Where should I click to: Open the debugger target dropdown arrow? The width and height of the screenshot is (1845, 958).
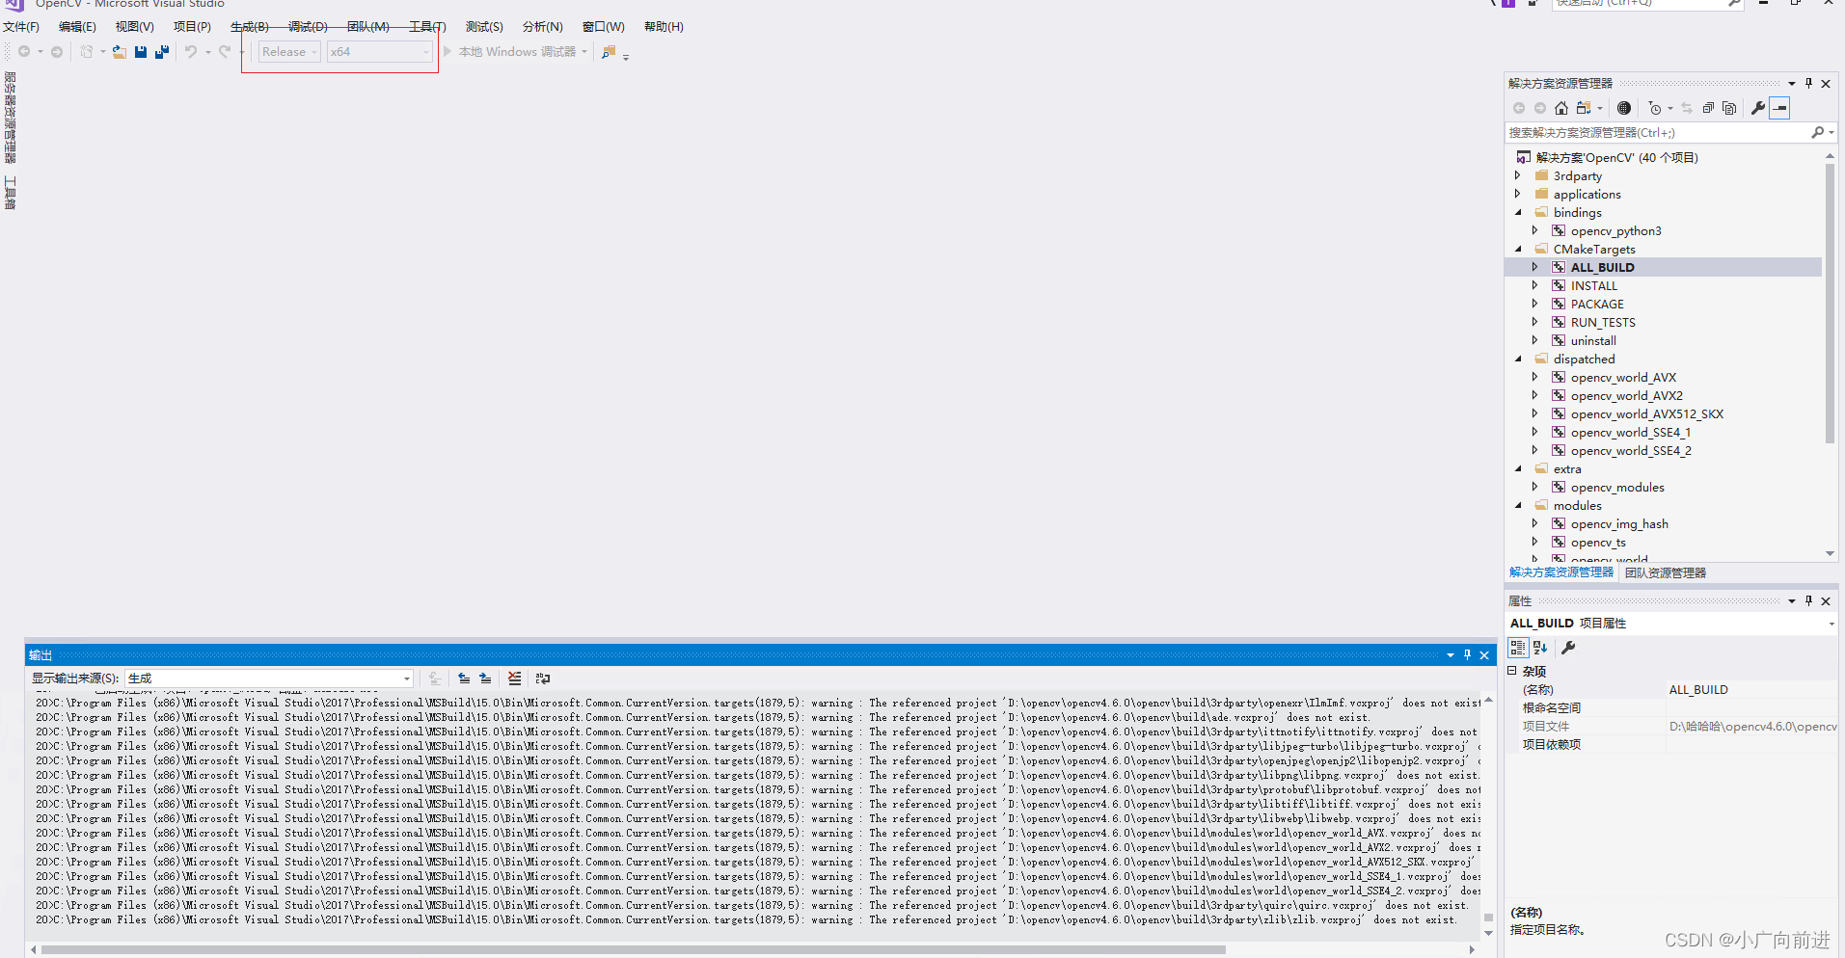584,52
